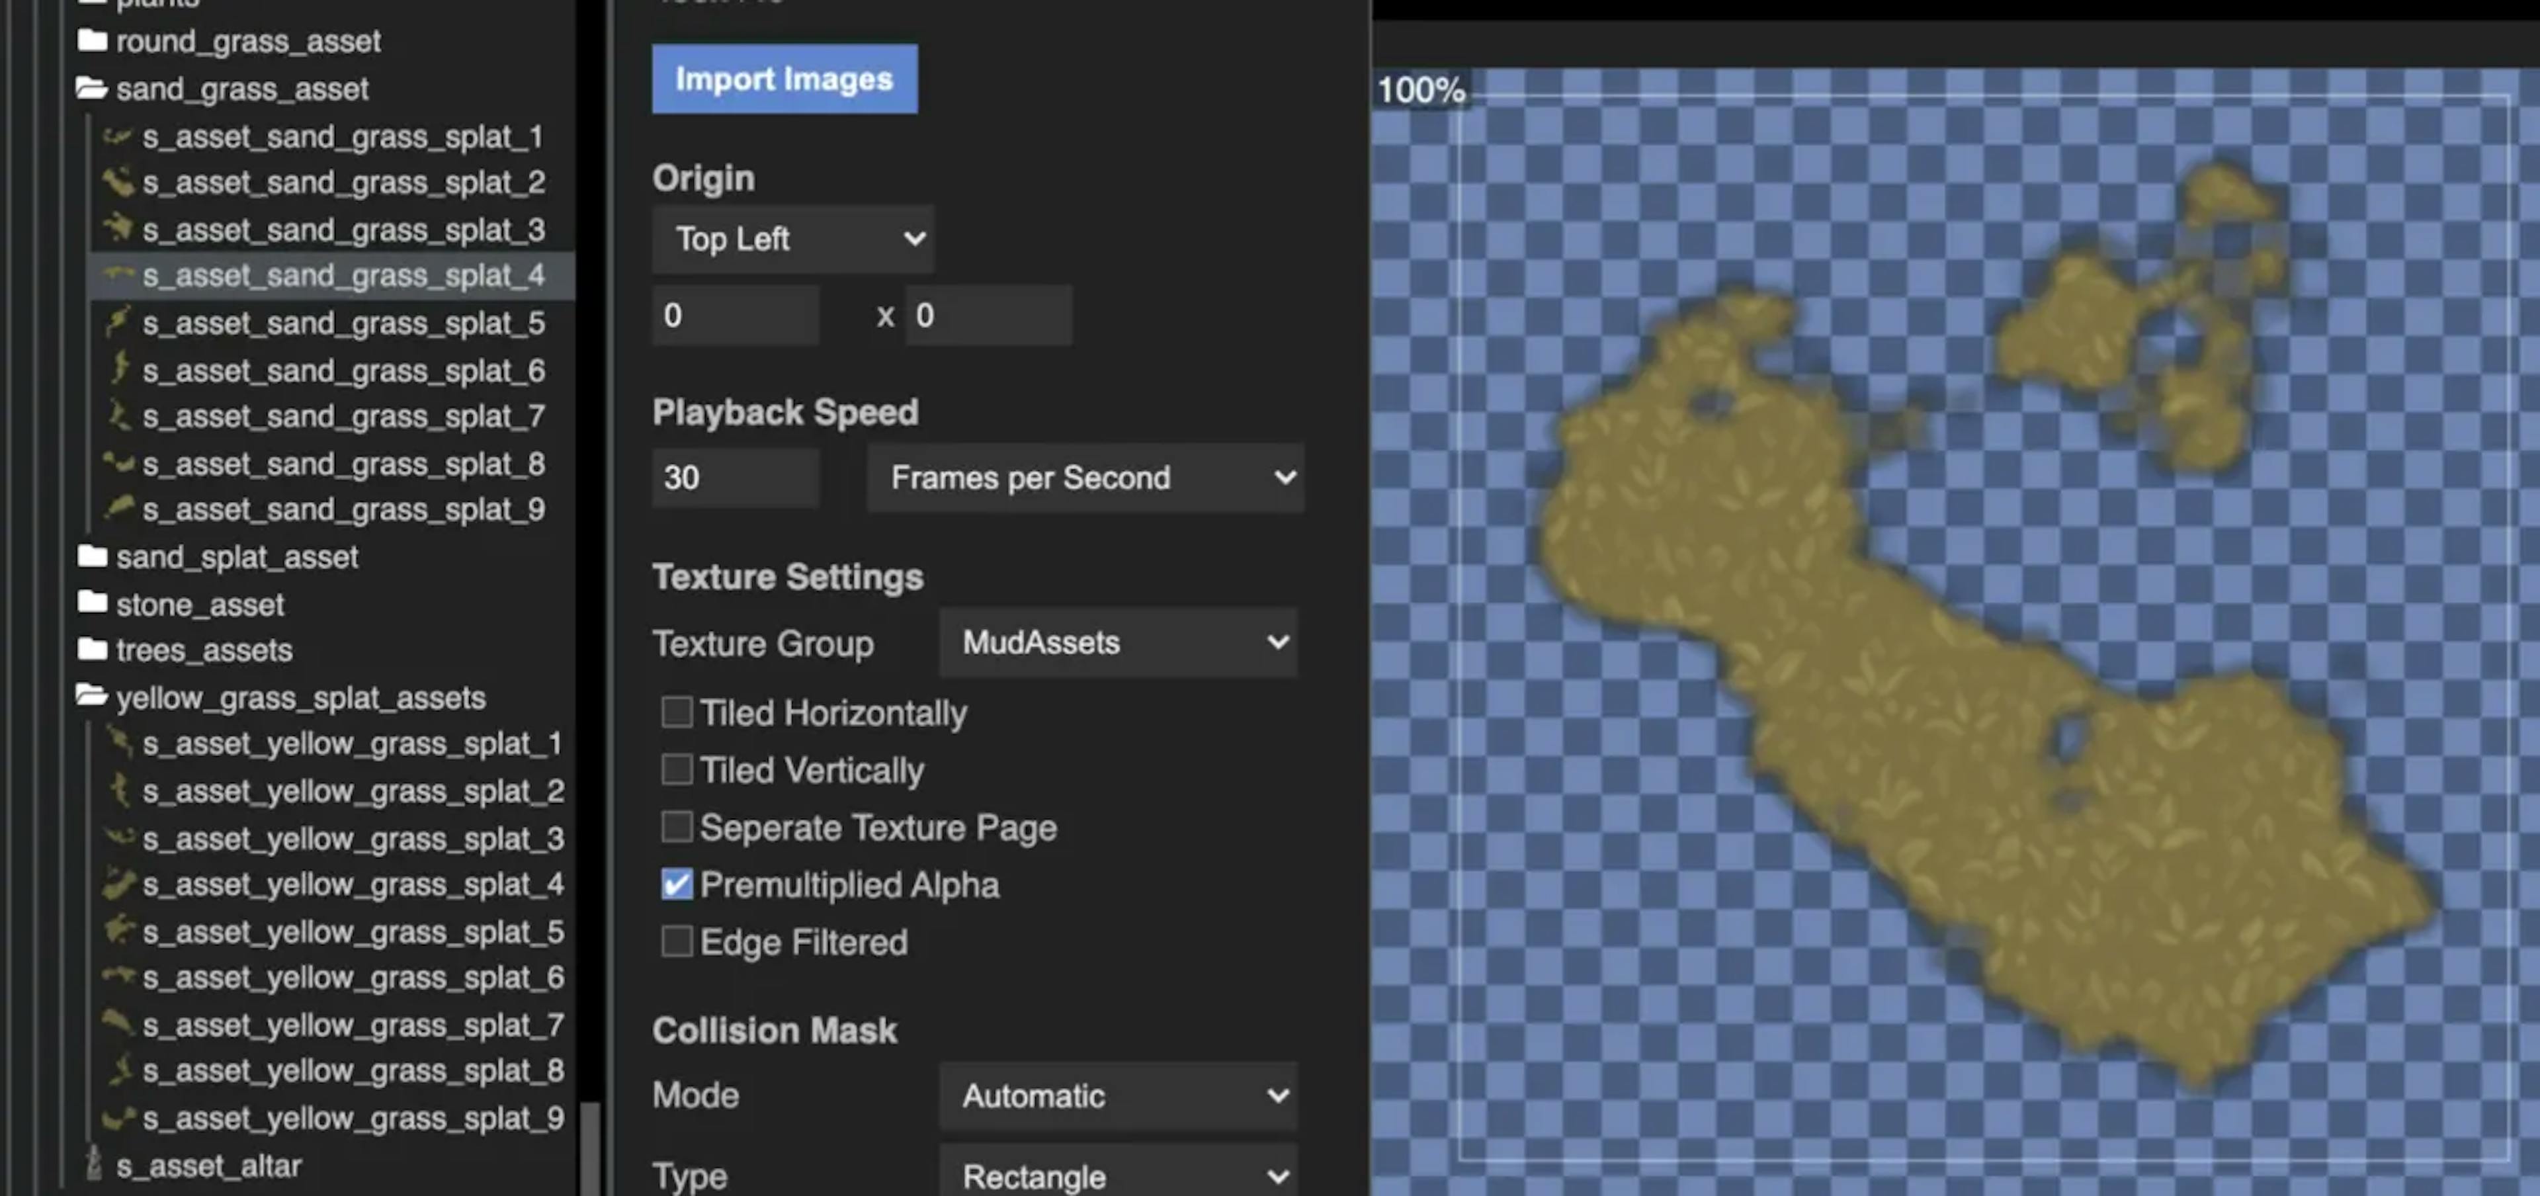The height and width of the screenshot is (1196, 2540).
Task: Click the s_asset_sand_grass_splat_9 sprite thumbnail icon
Action: (x=118, y=509)
